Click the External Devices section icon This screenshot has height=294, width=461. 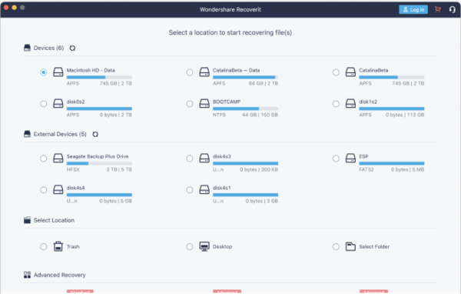[x=27, y=134]
